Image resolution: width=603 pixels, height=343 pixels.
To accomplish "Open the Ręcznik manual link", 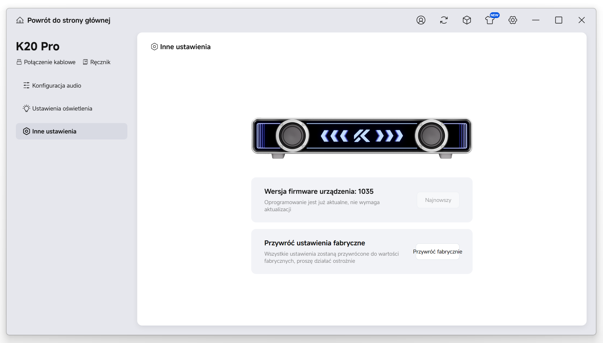I will point(100,62).
